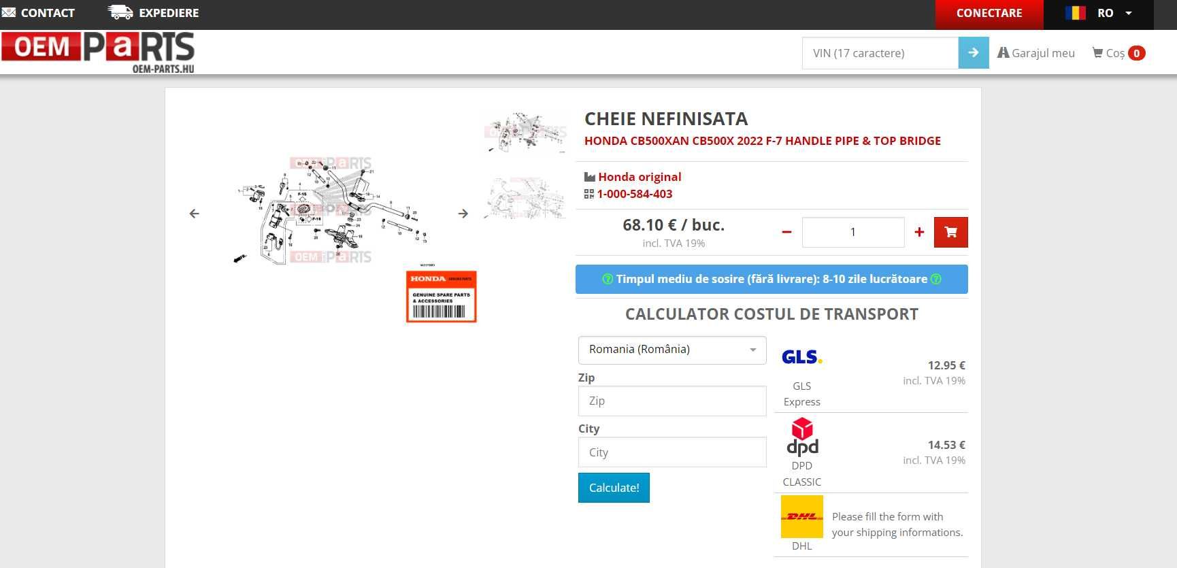Open the Romania (România) country dropdown
Viewport: 1177px width, 568px height.
(x=672, y=350)
